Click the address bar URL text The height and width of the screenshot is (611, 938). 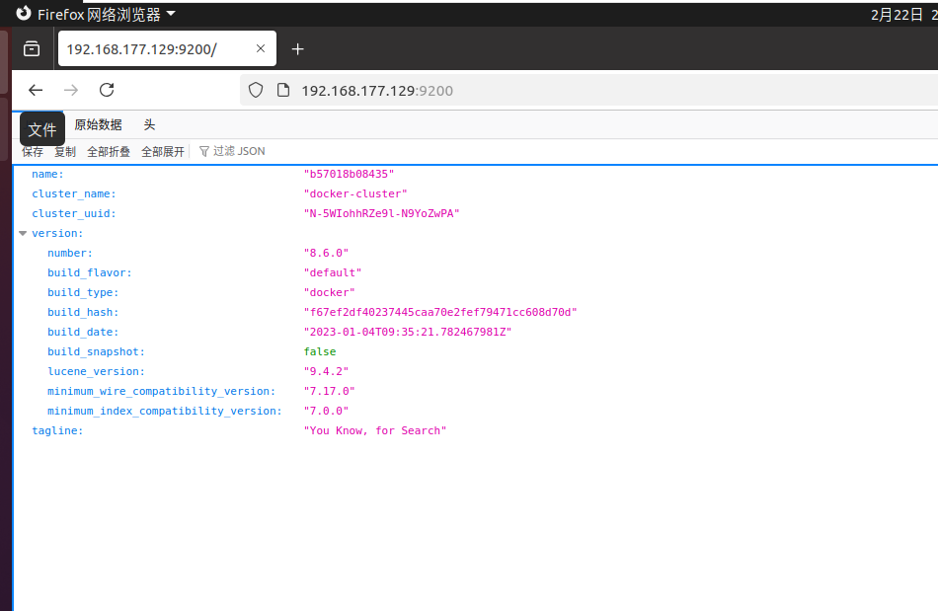pos(376,91)
